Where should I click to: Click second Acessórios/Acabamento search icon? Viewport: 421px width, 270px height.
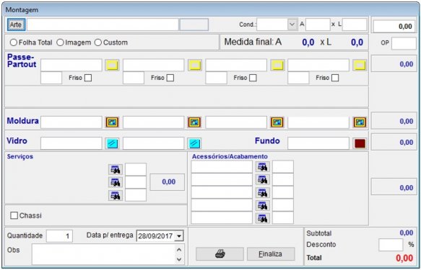point(263,179)
